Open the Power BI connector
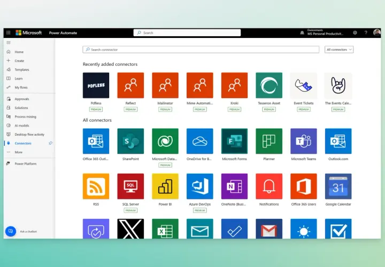 pos(165,186)
